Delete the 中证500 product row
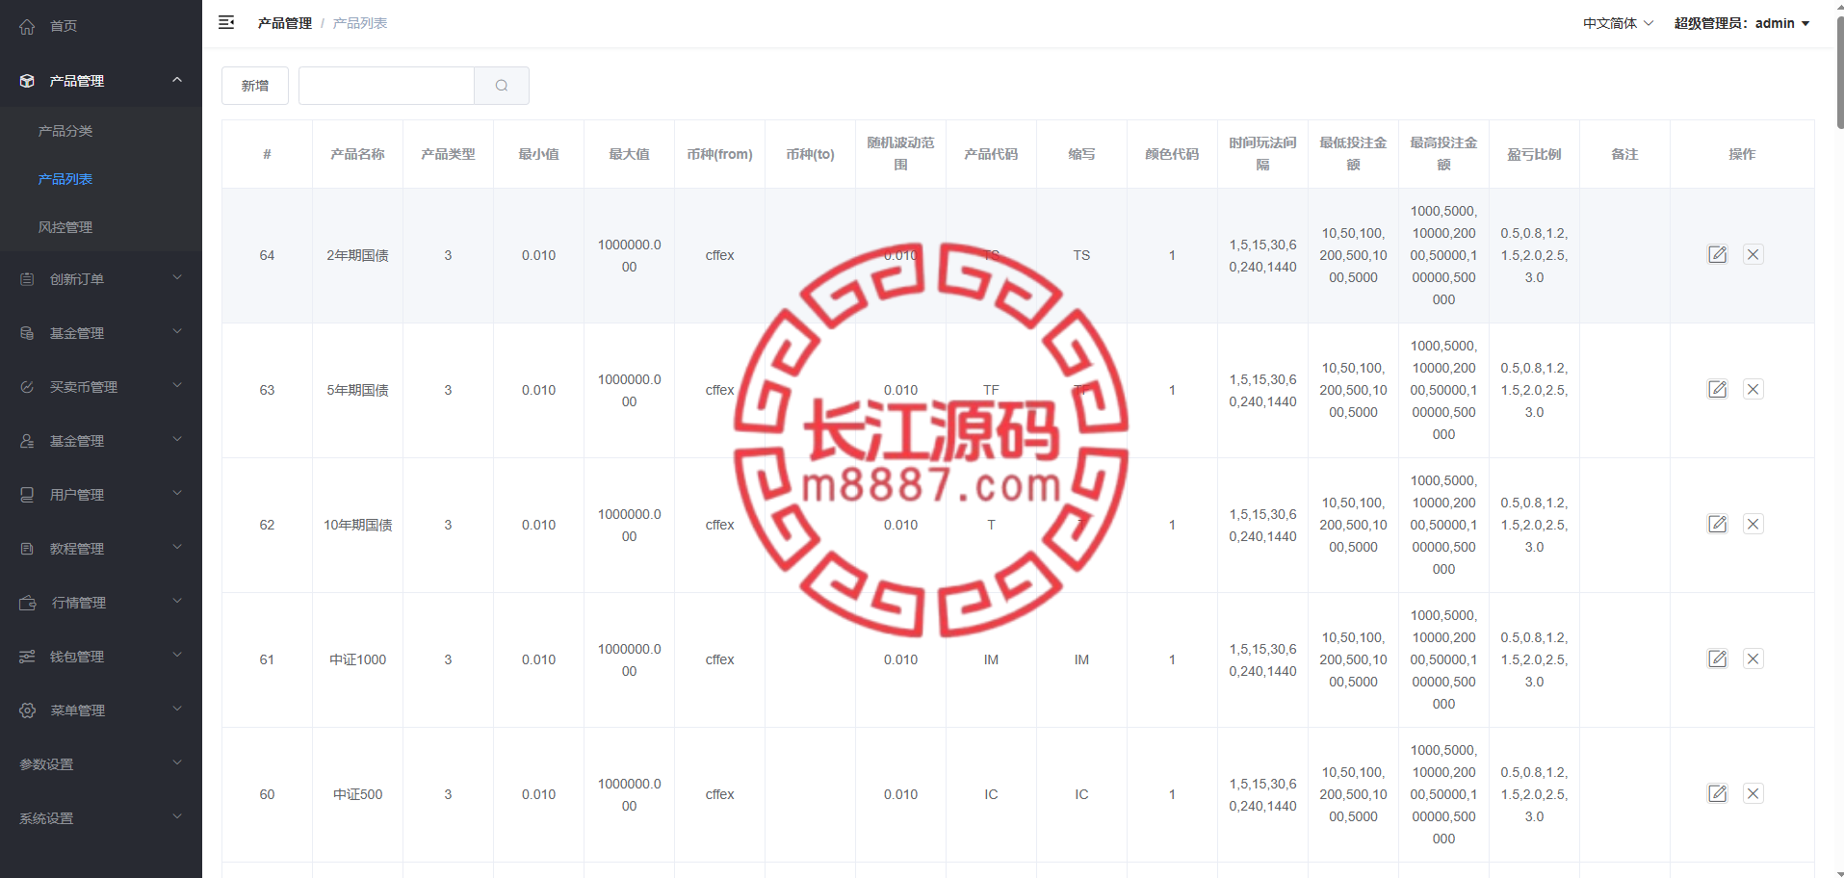 tap(1753, 793)
